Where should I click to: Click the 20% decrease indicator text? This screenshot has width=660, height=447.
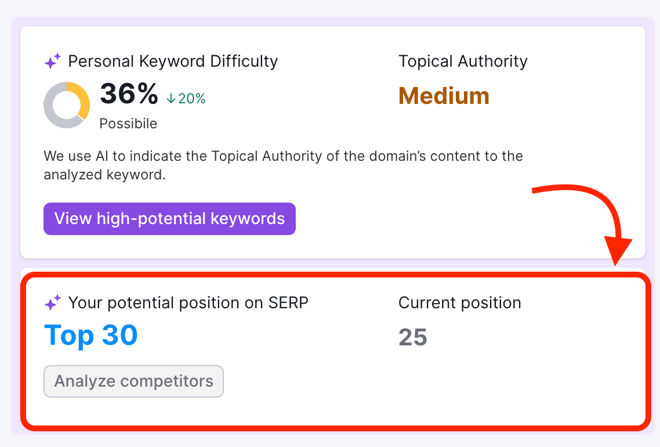coord(192,99)
